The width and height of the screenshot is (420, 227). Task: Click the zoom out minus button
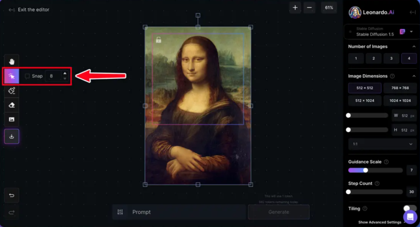[309, 8]
